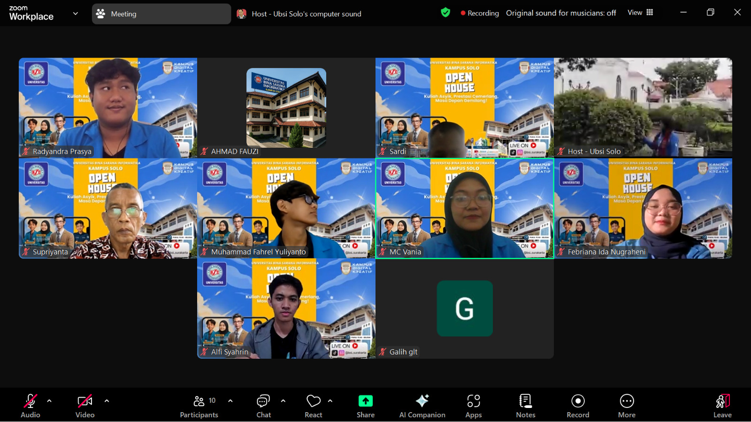The image size is (751, 422).
Task: Unmute microphone with the Audio button
Action: pos(31,406)
